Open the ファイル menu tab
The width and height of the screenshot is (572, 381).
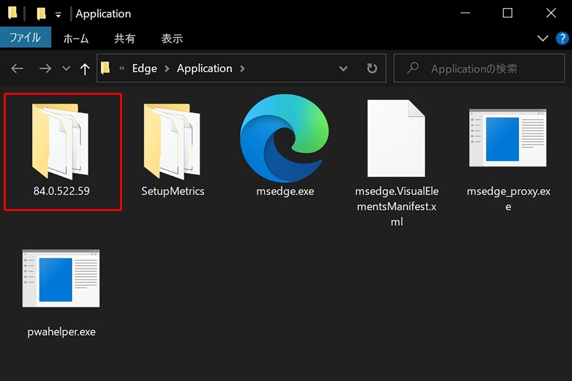tap(25, 38)
